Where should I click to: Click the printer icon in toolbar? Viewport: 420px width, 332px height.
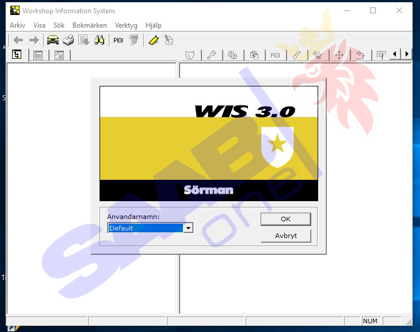[68, 40]
